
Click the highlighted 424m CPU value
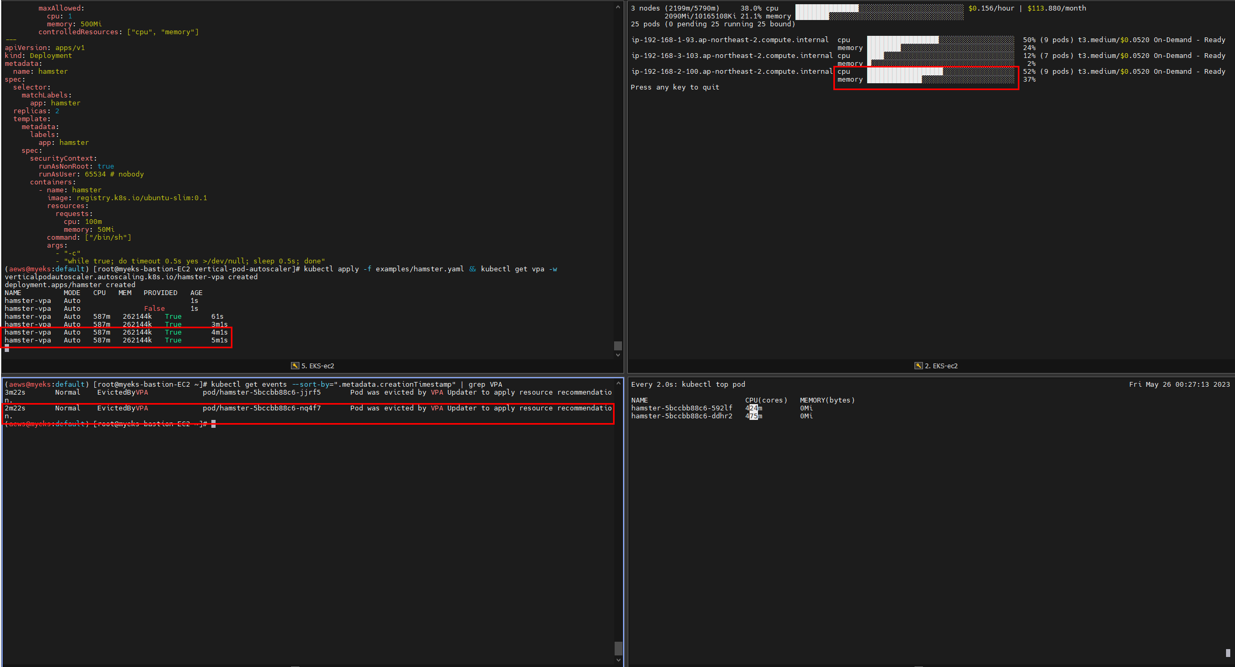tap(754, 408)
